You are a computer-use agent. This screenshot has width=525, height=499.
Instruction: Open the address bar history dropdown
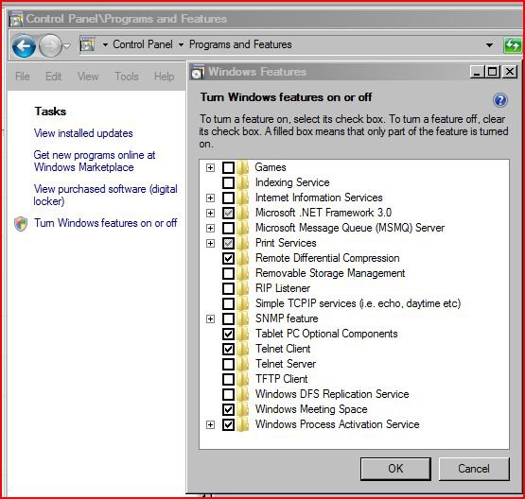[x=489, y=44]
